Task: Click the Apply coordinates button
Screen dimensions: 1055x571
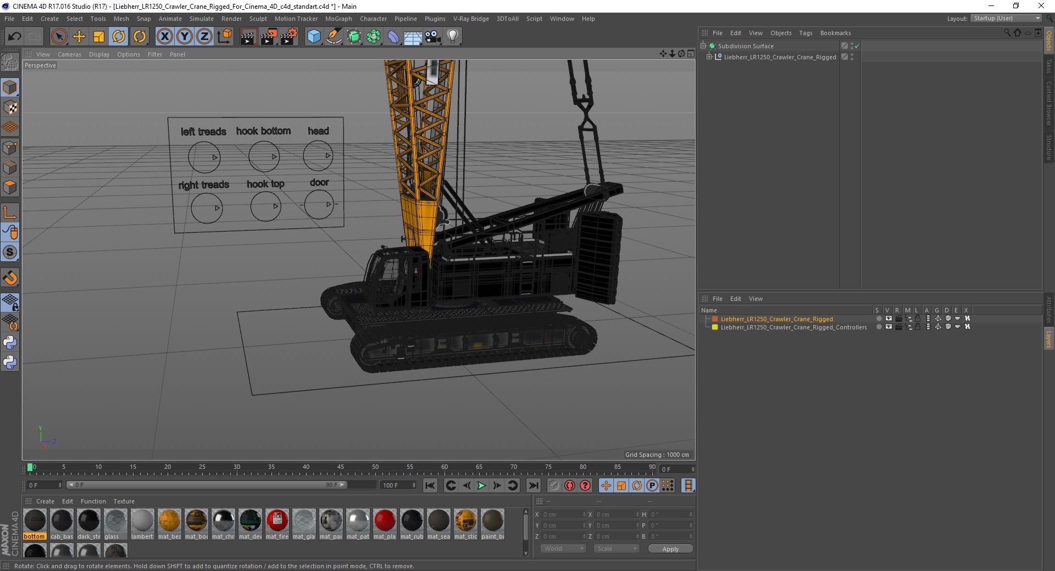Action: coord(670,549)
